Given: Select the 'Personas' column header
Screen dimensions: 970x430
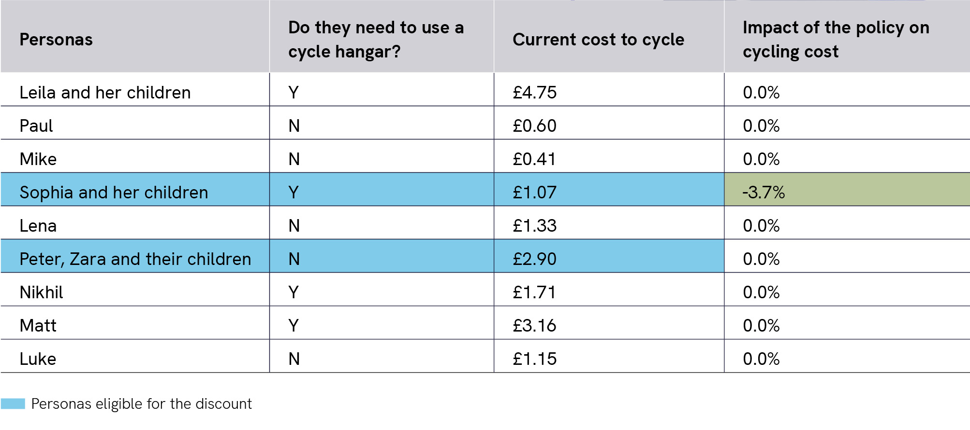Looking at the screenshot, I should tap(56, 40).
